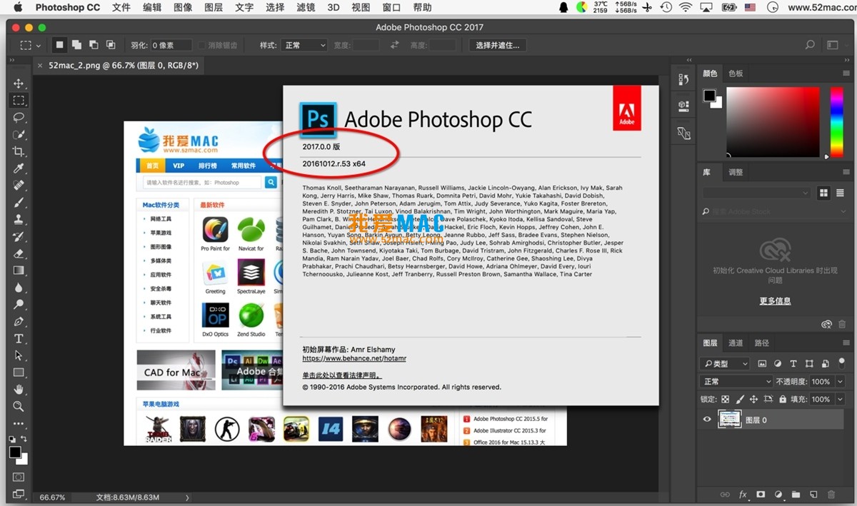Viewport: 857px width, 506px height.
Task: Select the Brush tool
Action: [x=19, y=203]
